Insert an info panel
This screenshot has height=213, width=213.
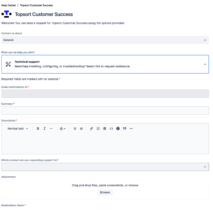(118, 129)
